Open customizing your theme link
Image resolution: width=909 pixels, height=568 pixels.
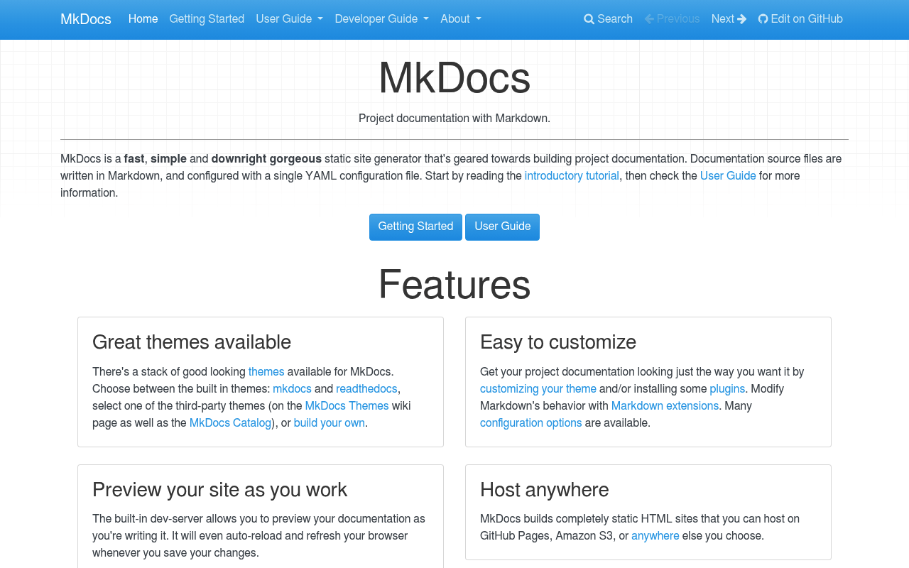pos(538,389)
